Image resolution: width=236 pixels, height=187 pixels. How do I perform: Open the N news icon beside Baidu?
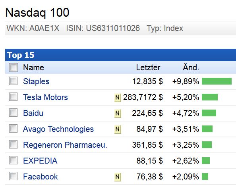pyautogui.click(x=118, y=114)
